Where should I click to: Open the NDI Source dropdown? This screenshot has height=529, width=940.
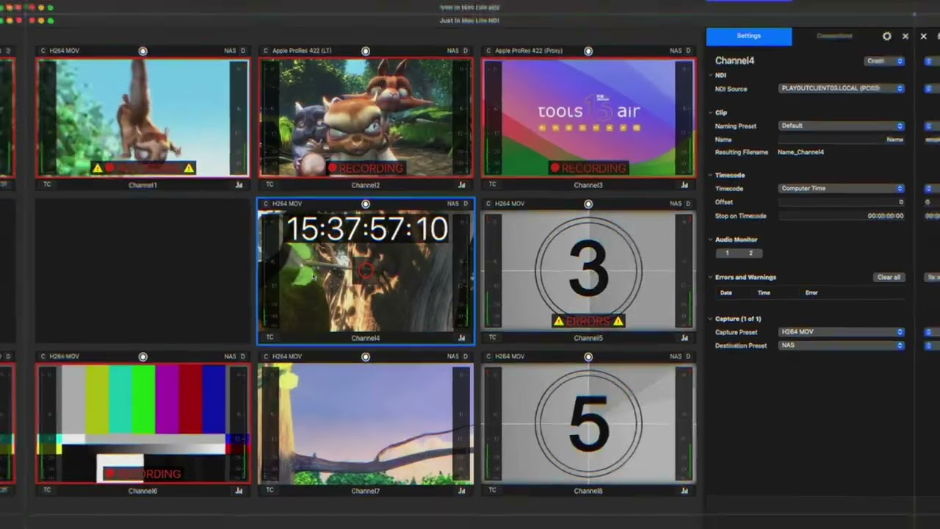(x=842, y=88)
